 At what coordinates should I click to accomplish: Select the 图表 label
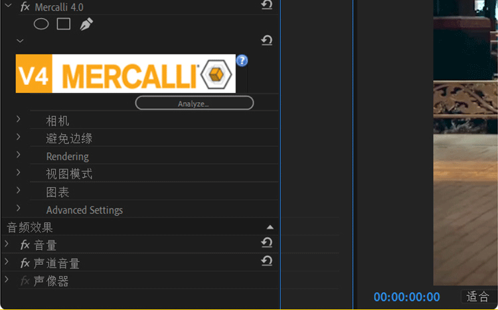coord(58,192)
